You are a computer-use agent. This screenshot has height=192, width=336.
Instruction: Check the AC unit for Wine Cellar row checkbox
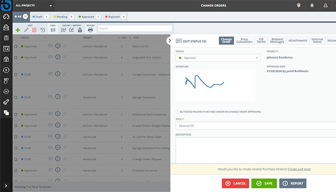pyautogui.click(x=16, y=137)
